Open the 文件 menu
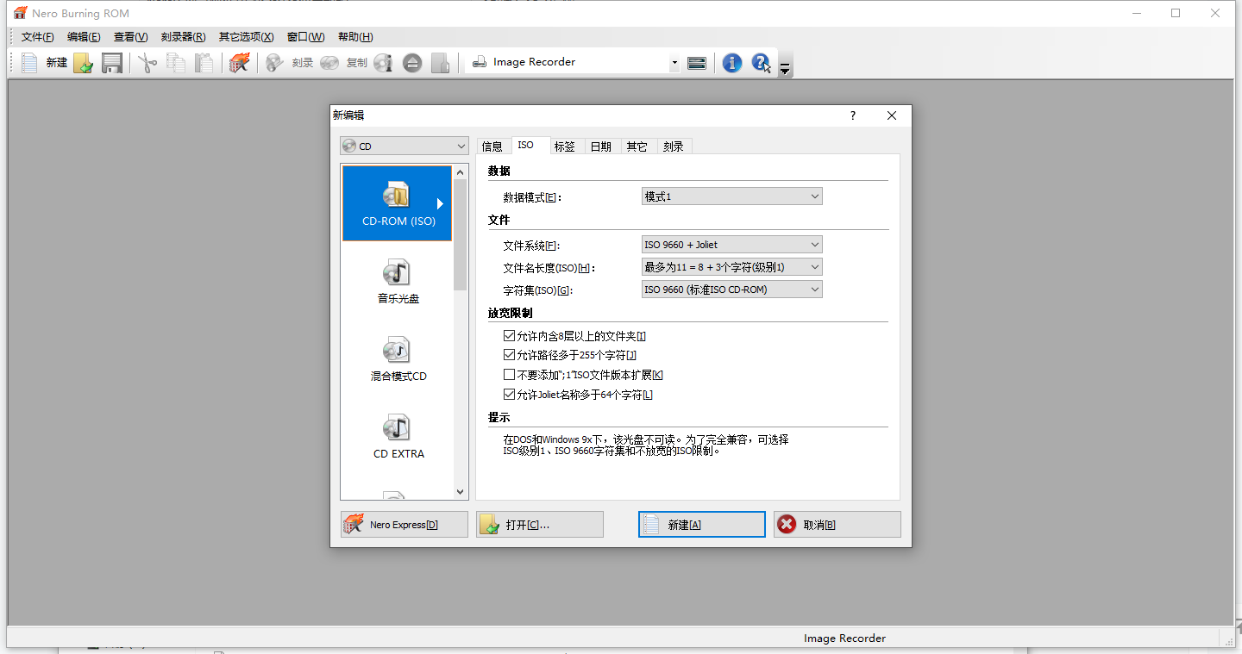 pyautogui.click(x=37, y=37)
